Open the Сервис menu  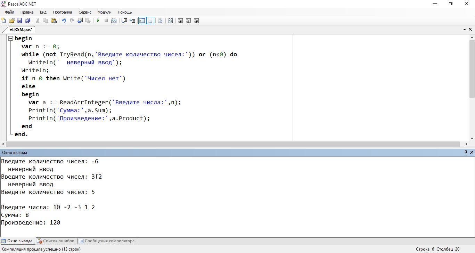pyautogui.click(x=85, y=12)
